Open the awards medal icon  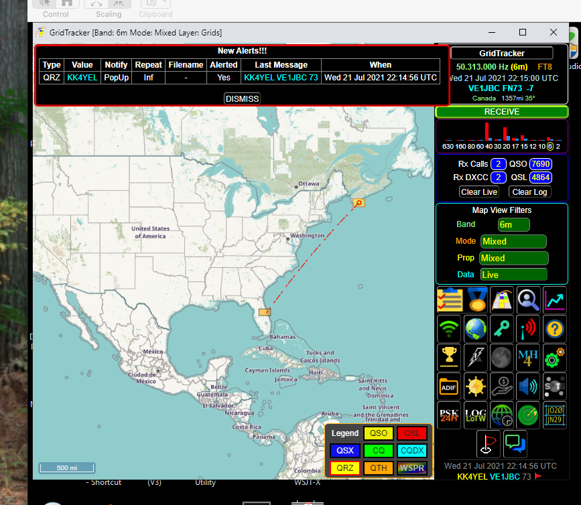[x=476, y=299]
